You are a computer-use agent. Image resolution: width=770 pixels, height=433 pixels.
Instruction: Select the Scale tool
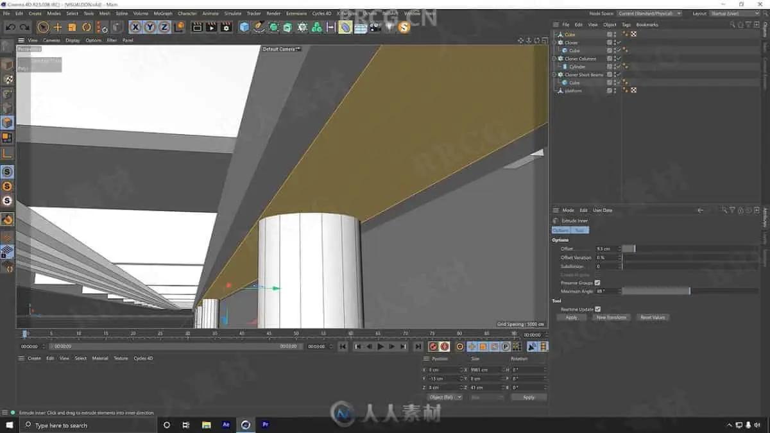[x=72, y=27]
